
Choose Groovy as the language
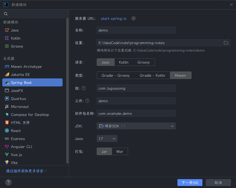click(x=144, y=62)
